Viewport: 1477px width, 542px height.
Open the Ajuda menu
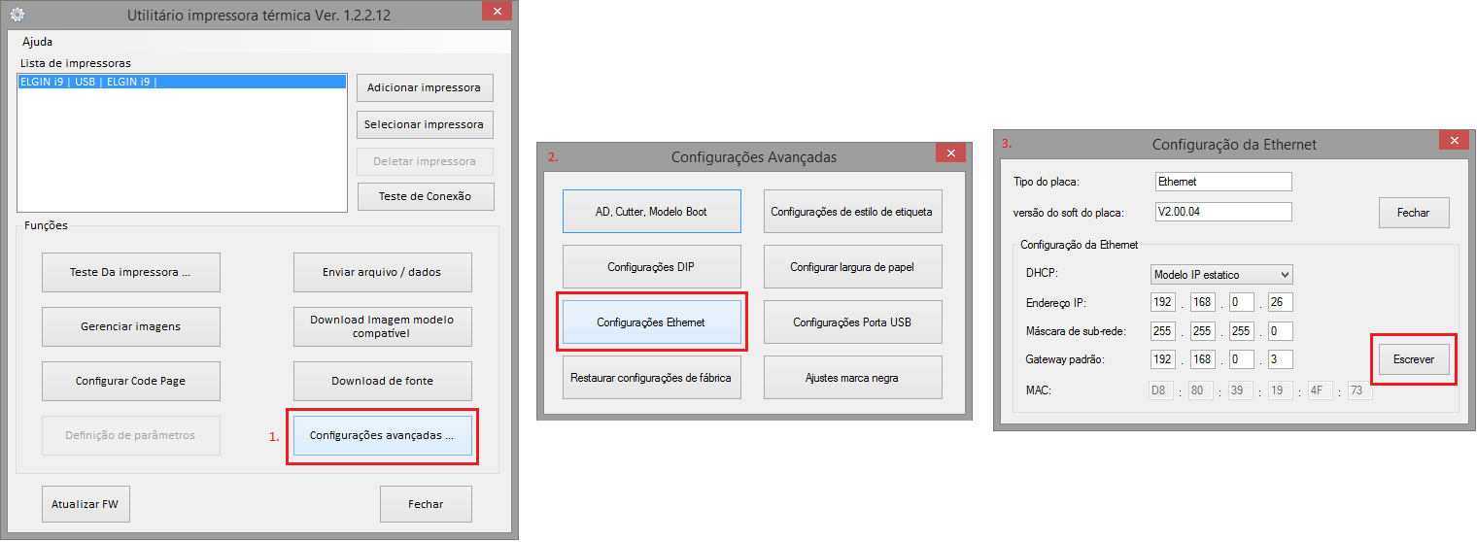pos(38,42)
